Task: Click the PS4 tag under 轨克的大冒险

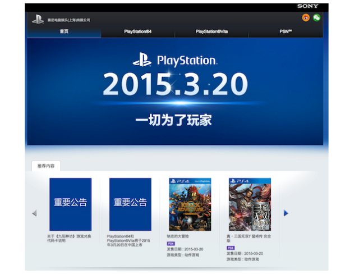Action: tap(171, 244)
